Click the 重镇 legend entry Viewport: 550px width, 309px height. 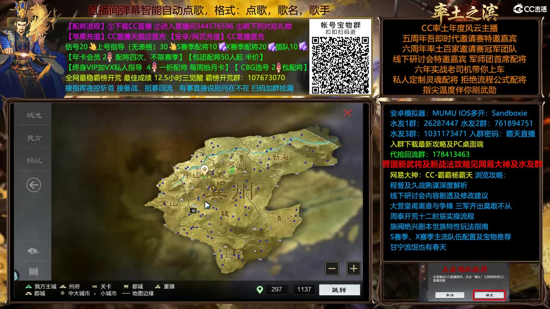click(165, 286)
